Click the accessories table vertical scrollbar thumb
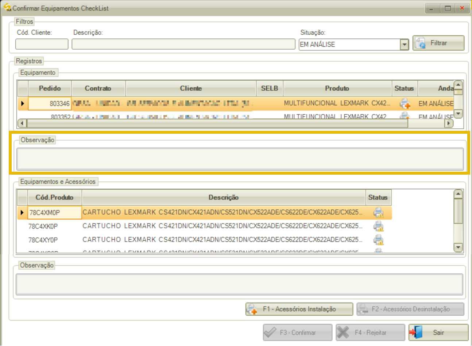 (458, 211)
